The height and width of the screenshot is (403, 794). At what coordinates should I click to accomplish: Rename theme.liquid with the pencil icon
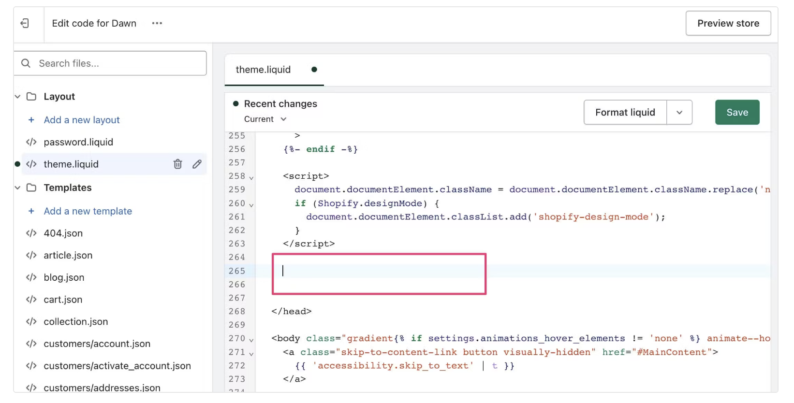[197, 164]
